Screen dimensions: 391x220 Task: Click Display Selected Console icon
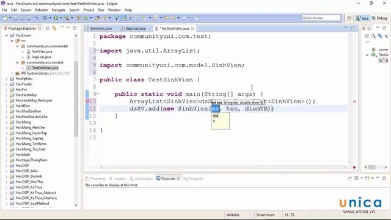[357, 178]
